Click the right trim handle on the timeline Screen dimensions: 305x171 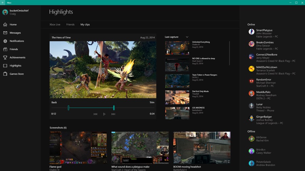coord(114,108)
